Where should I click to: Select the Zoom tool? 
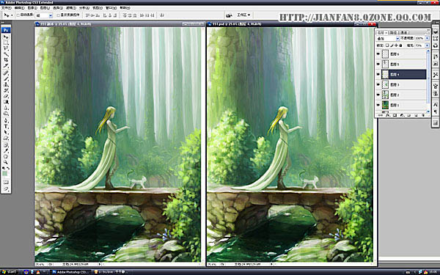tap(6, 162)
